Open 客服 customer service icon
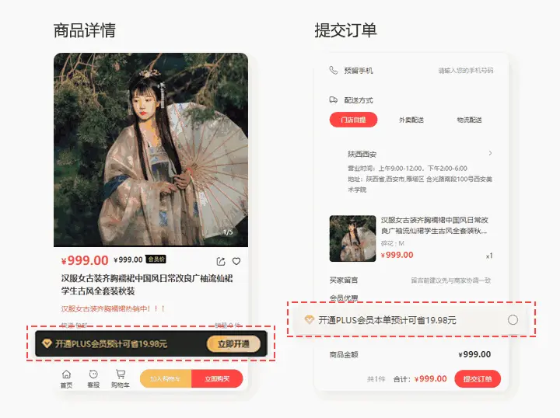This screenshot has height=418, width=560. 93,379
